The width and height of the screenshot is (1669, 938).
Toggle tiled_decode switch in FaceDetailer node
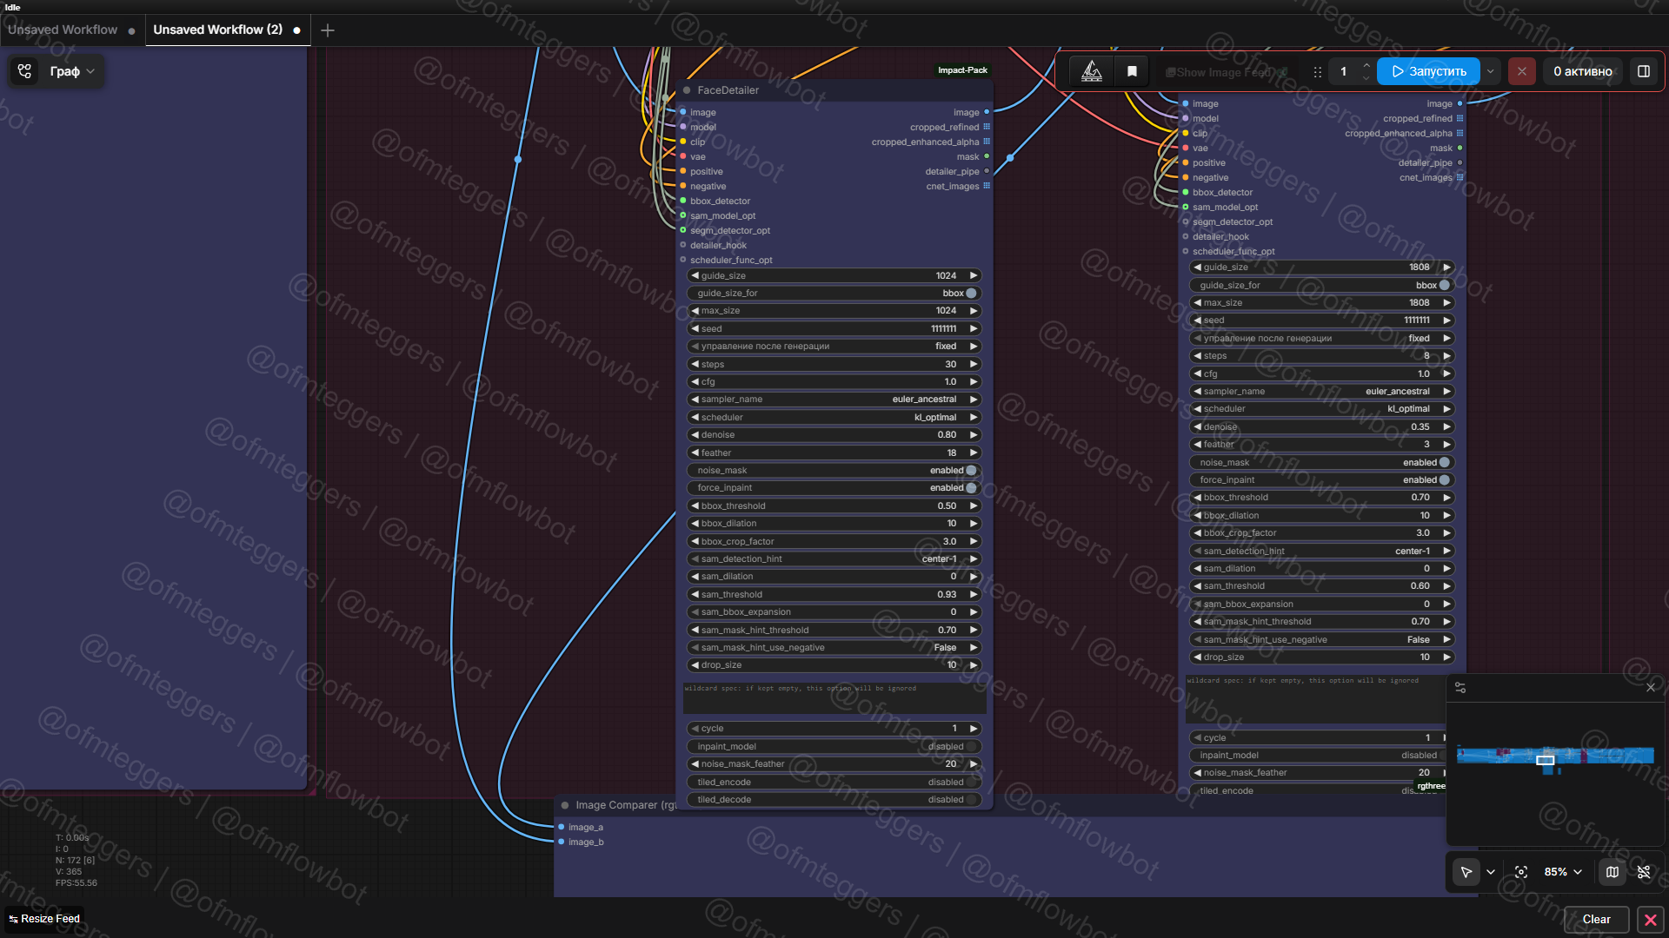tap(971, 799)
